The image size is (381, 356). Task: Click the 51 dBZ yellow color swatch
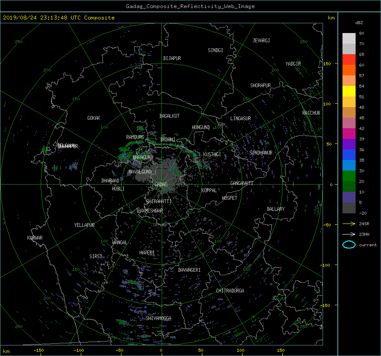click(x=349, y=91)
